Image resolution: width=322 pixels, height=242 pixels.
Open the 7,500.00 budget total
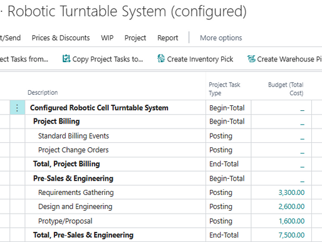[x=291, y=235]
